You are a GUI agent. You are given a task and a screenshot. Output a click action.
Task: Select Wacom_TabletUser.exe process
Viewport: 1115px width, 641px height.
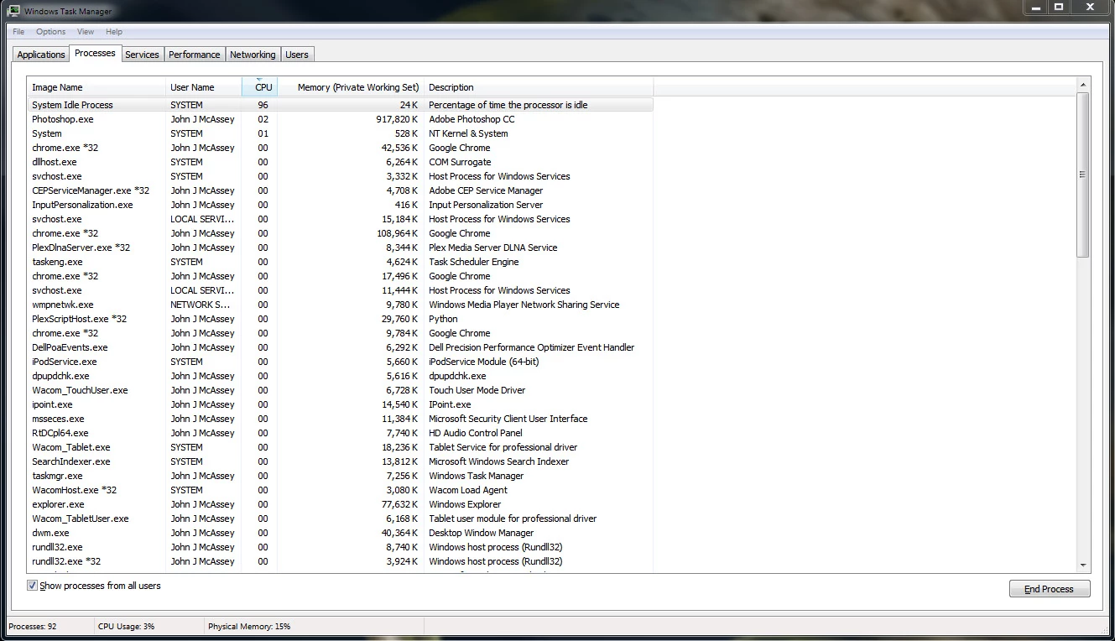[340, 519]
